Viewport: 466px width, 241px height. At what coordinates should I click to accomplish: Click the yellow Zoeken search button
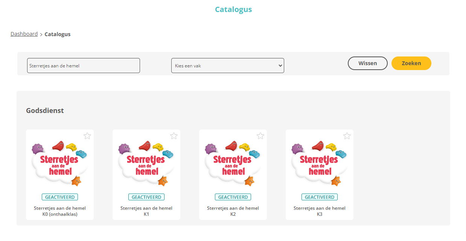click(411, 63)
